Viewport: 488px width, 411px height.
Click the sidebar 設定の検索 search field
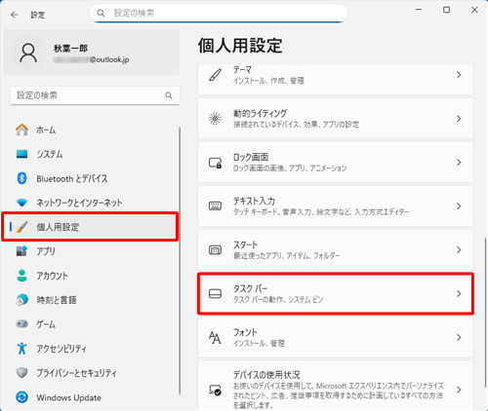click(95, 95)
